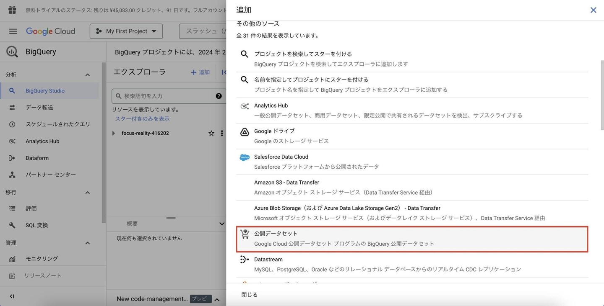Image resolution: width=604 pixels, height=306 pixels.
Task: Click search icon beside 名前を指定してプロジェクトにスターを付ける
Action: [245, 80]
